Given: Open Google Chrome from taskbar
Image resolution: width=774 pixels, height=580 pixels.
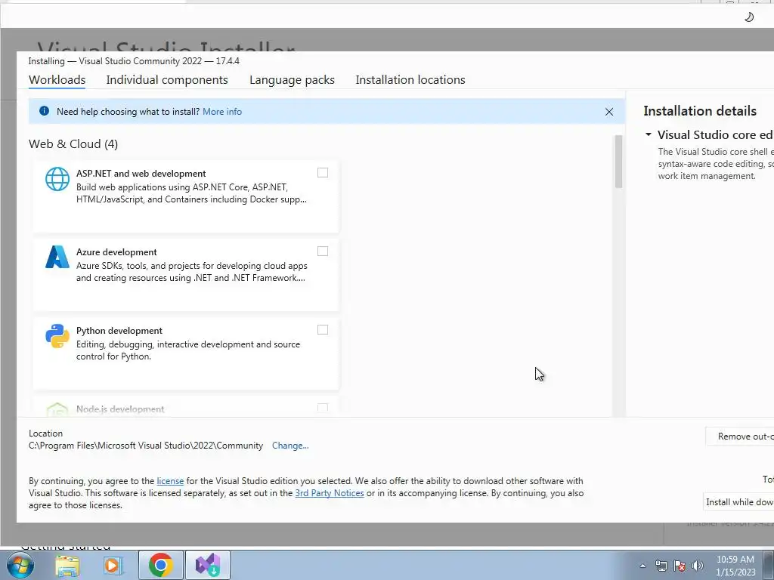Looking at the screenshot, I should pyautogui.click(x=160, y=565).
